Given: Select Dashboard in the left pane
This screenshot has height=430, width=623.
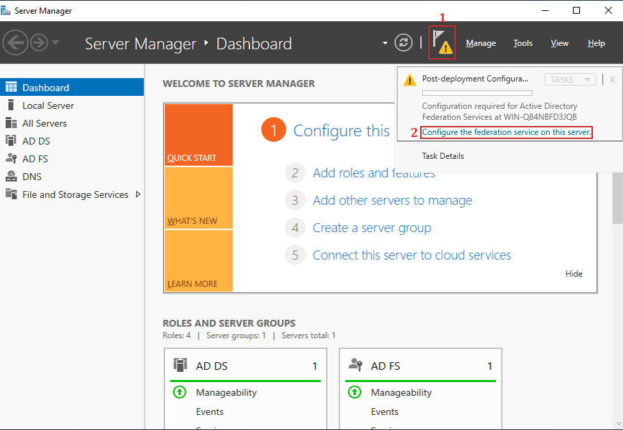Looking at the screenshot, I should (72, 88).
